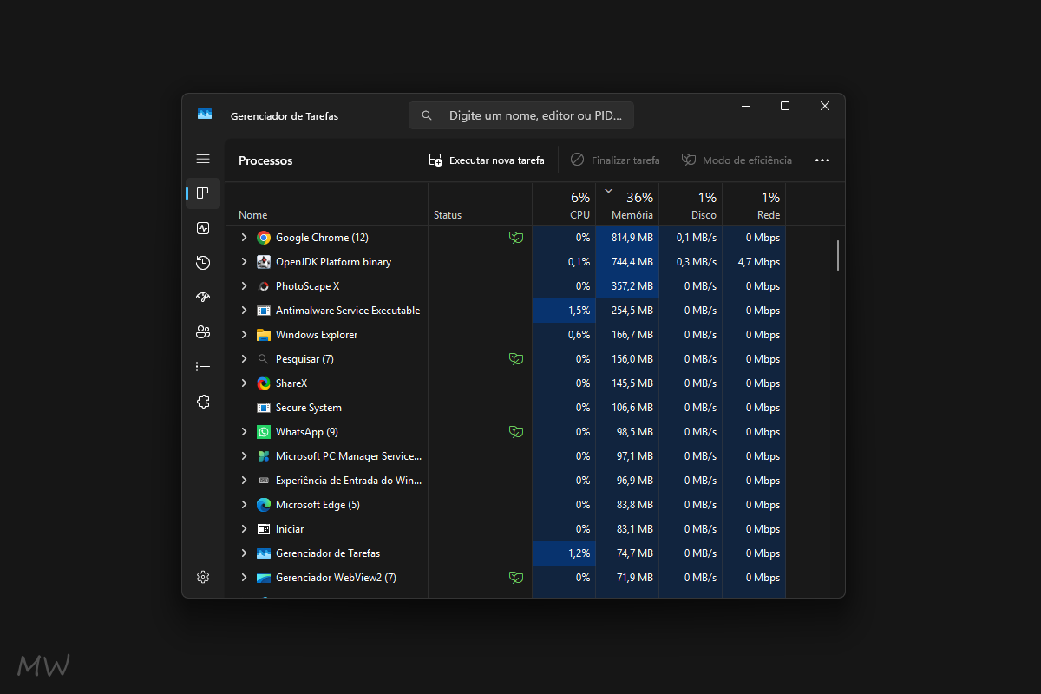The width and height of the screenshot is (1041, 694).
Task: Select the Secure System process row
Action: 506,408
